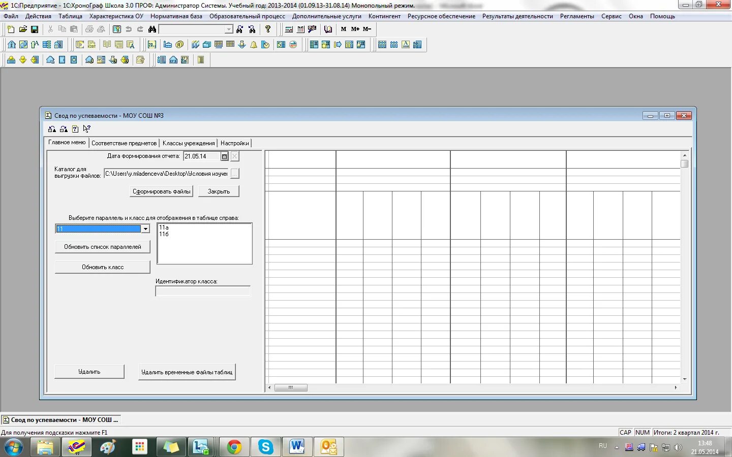Click the table scroll right arrow
This screenshot has height=457, width=732.
pyautogui.click(x=676, y=387)
